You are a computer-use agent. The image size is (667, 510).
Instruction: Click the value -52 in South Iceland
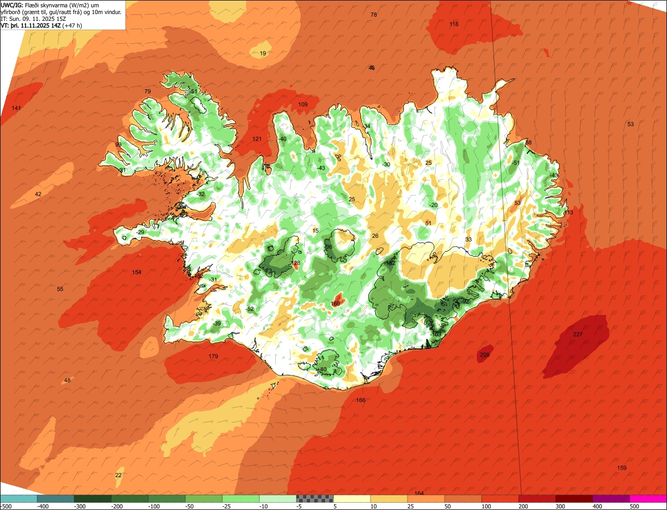click(250, 309)
